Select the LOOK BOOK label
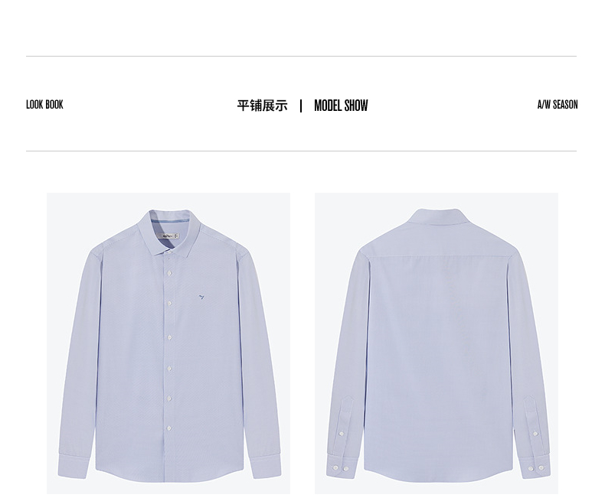This screenshot has width=605, height=501. tap(44, 105)
